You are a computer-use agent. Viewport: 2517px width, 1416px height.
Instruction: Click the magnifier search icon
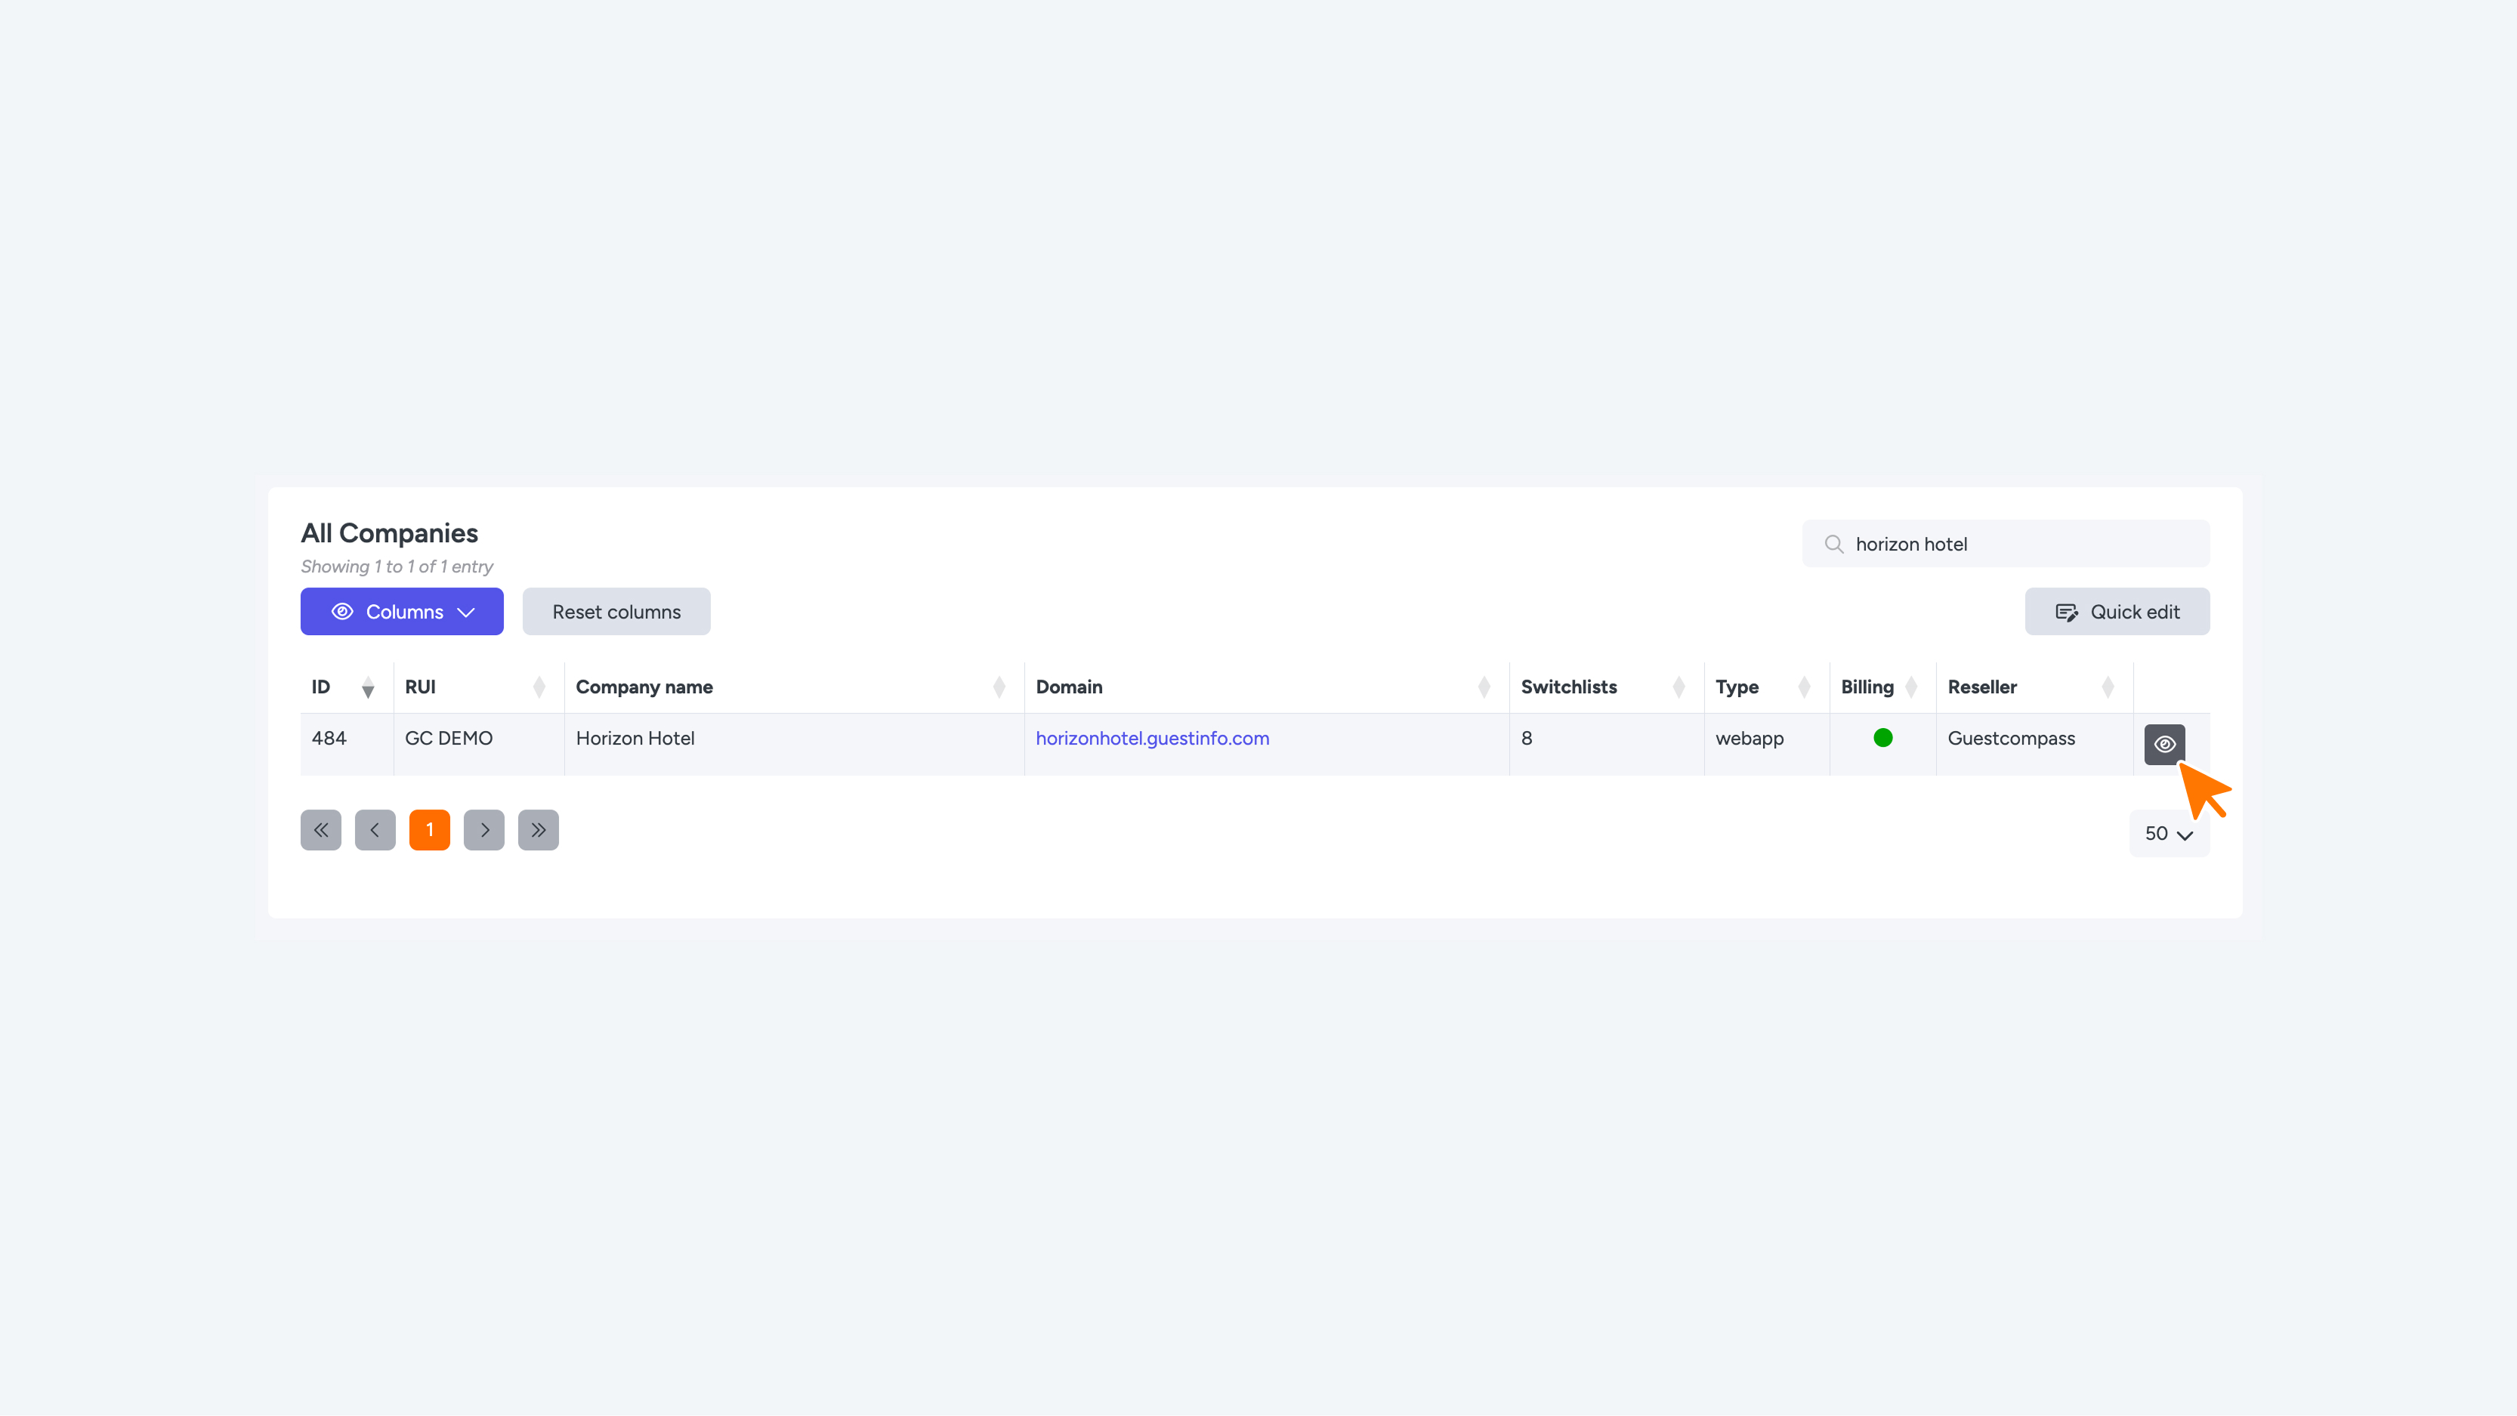(1834, 544)
